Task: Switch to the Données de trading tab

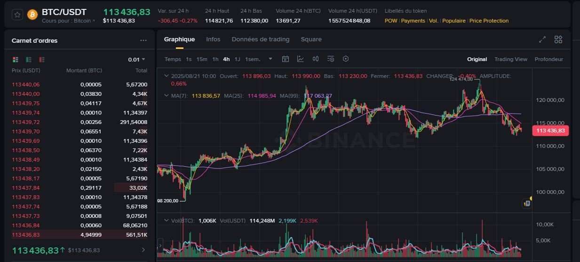Action: coord(261,39)
